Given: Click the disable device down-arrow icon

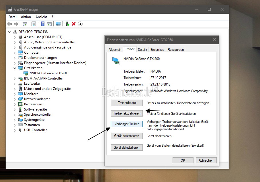Looking at the screenshot, I should [x=80, y=24].
